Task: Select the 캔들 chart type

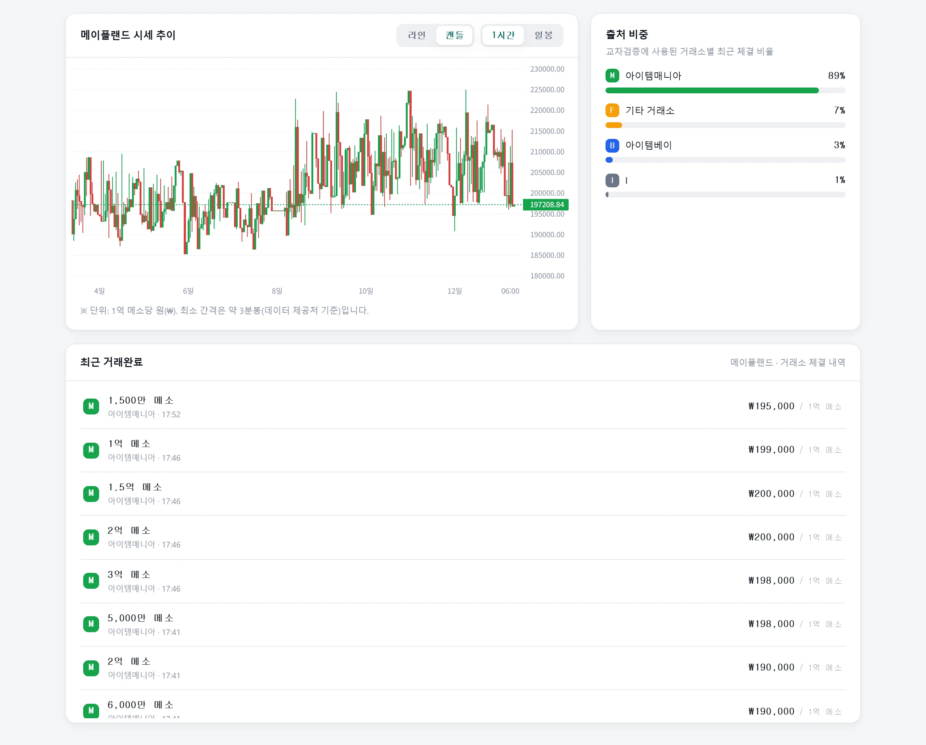Action: pyautogui.click(x=454, y=35)
